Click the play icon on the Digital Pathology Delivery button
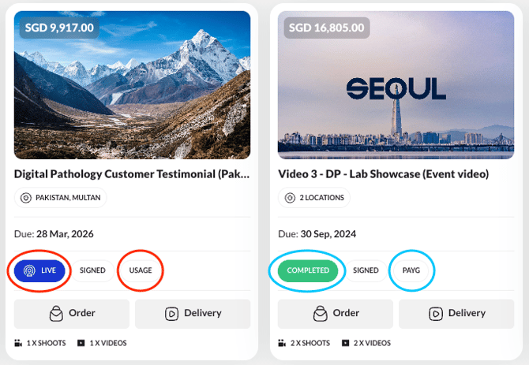529x365 pixels. [171, 313]
